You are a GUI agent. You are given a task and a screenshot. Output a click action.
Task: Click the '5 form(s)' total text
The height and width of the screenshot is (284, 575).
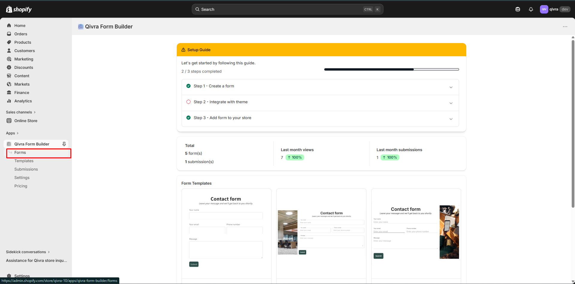tap(194, 153)
